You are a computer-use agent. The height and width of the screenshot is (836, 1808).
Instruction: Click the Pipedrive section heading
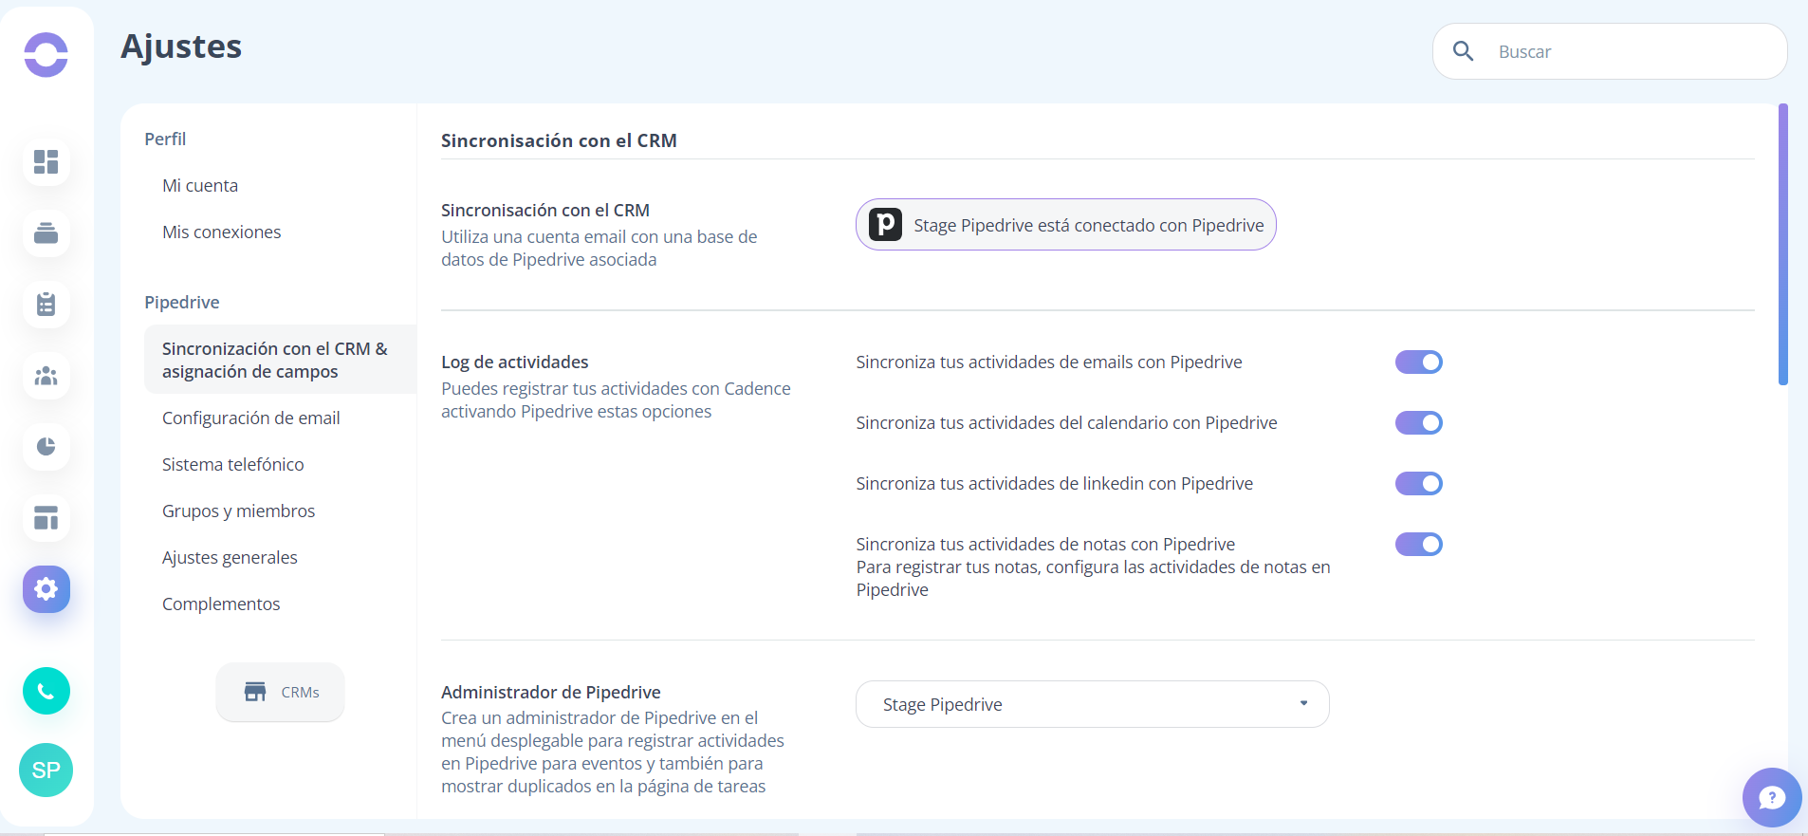[x=182, y=302]
